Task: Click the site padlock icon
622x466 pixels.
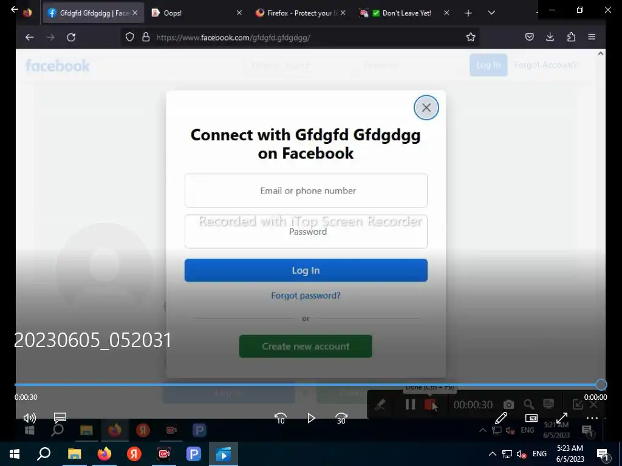Action: pos(146,37)
